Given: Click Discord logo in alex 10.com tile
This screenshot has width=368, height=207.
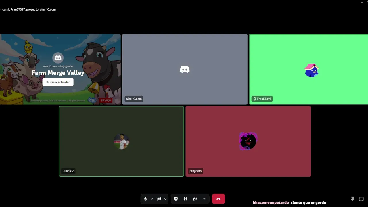Looking at the screenshot, I should click(x=185, y=69).
